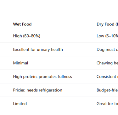The width and height of the screenshot is (118, 115).
Task: Click the Consistent cell text
Action: click(107, 77)
